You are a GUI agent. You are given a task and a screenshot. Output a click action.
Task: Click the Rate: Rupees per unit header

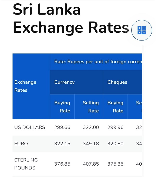pyautogui.click(x=96, y=62)
